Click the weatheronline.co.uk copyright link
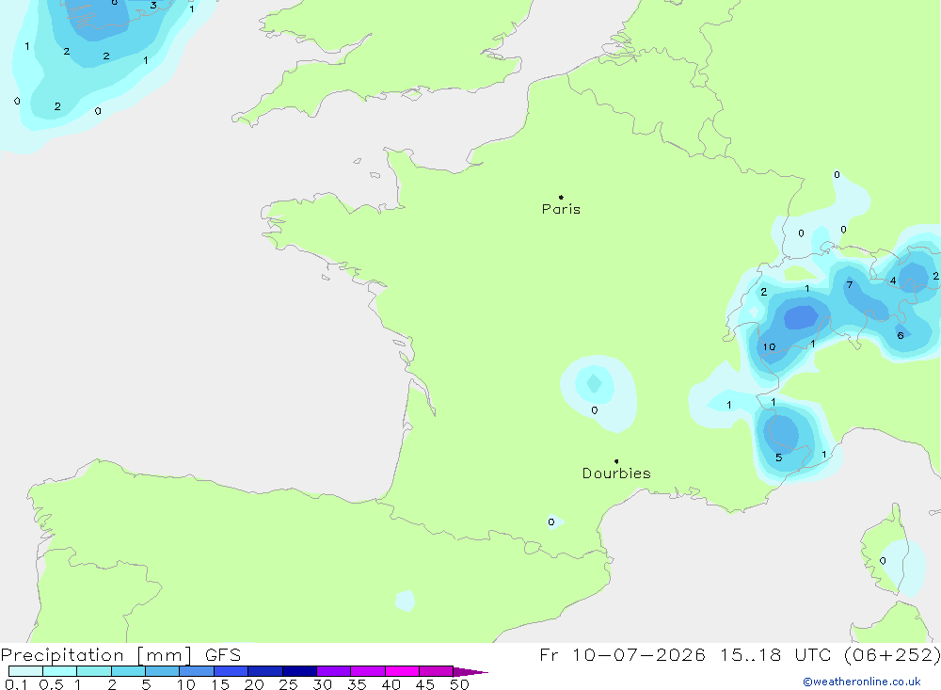 click(861, 682)
